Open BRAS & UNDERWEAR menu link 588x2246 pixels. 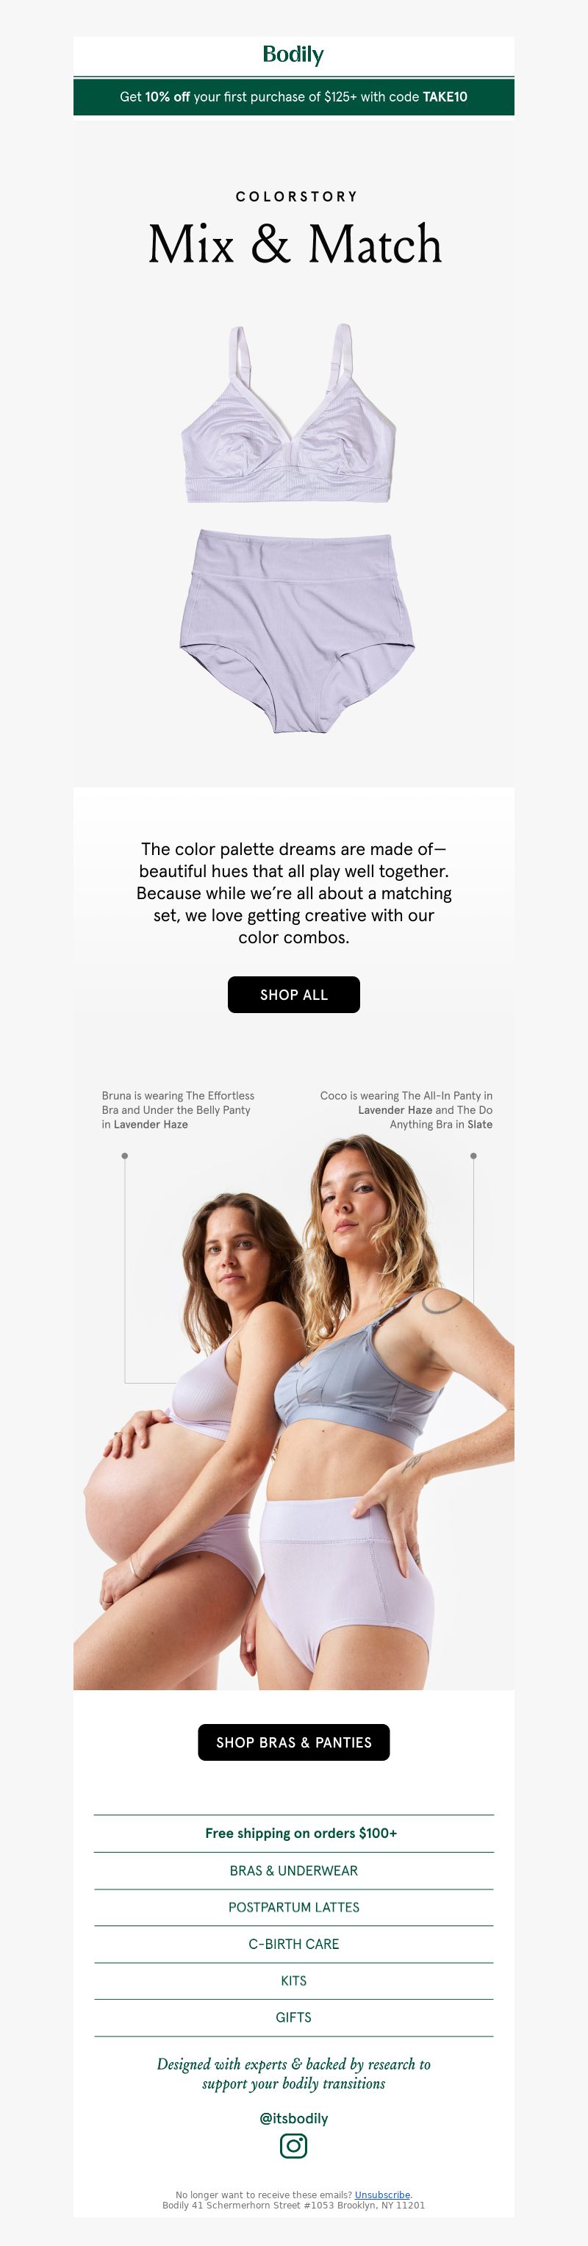click(x=293, y=1870)
